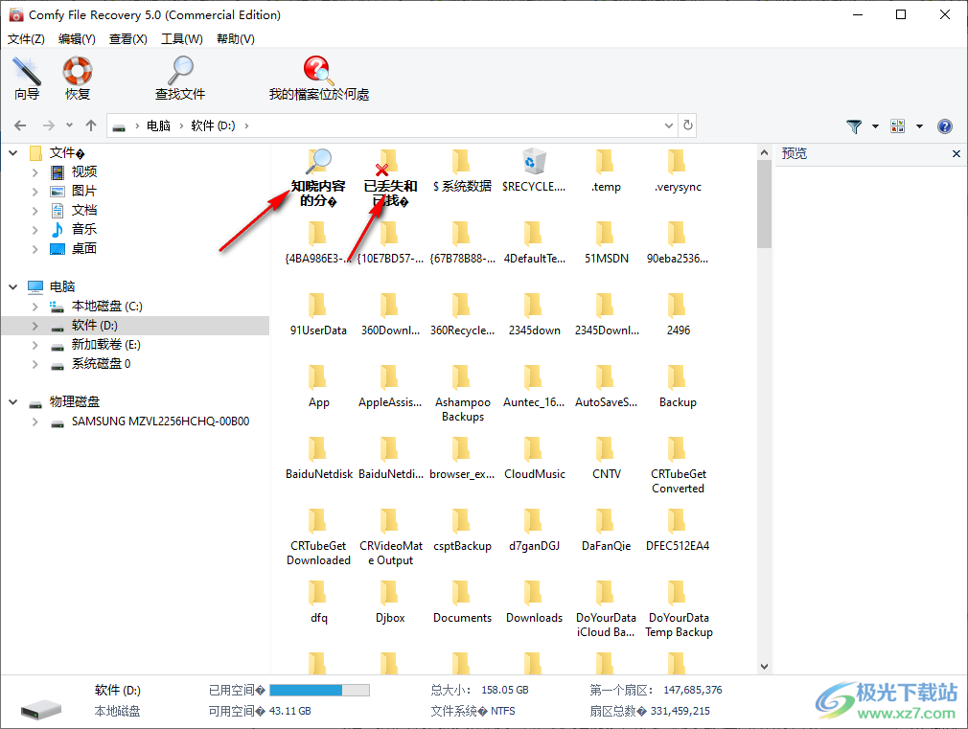Select the DaFanQie folder
This screenshot has height=729, width=968.
point(607,530)
